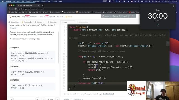Open the Sorting Visualizer bookmark
This screenshot has height=100, width=179.
[x=134, y=12]
